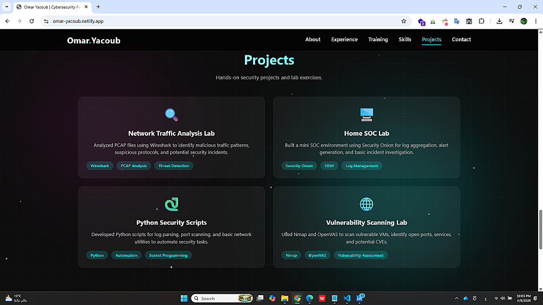Click the Vulnerability Assessment tag
Image resolution: width=543 pixels, height=305 pixels.
point(361,255)
